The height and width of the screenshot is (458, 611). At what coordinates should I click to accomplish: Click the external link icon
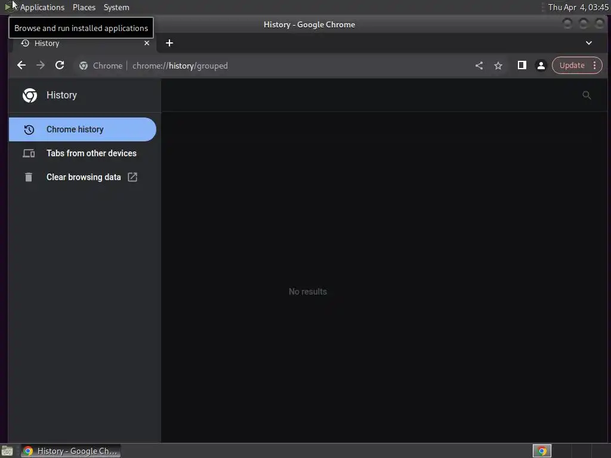(132, 177)
